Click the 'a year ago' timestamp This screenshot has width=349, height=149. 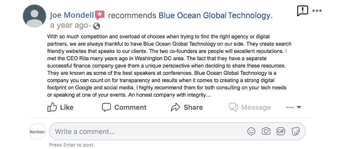pos(69,25)
